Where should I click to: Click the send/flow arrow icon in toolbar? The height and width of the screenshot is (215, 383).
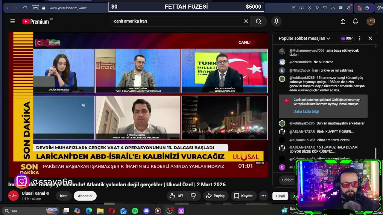(x=317, y=8)
